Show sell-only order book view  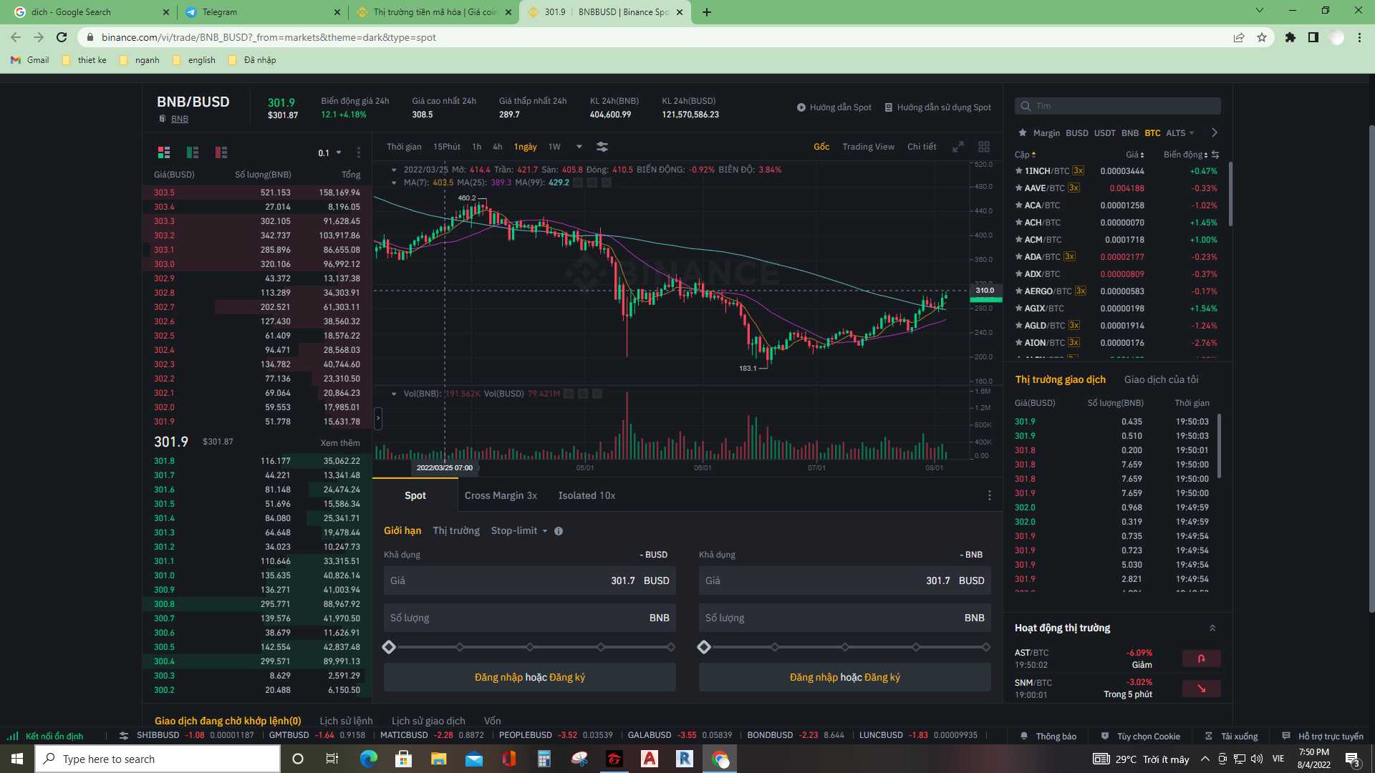pyautogui.click(x=221, y=152)
